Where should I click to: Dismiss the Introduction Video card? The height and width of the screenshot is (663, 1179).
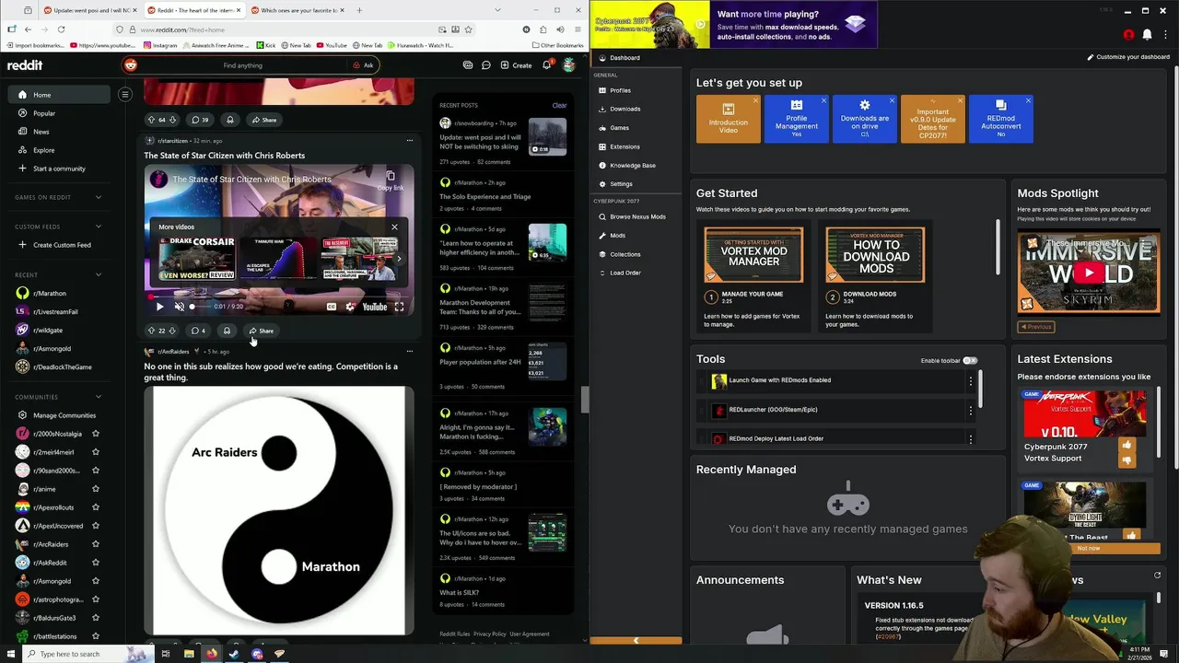(755, 100)
